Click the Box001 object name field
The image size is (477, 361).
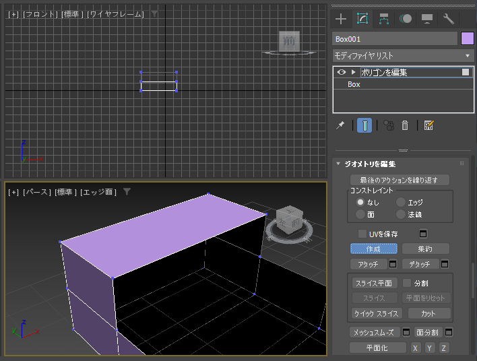(395, 39)
